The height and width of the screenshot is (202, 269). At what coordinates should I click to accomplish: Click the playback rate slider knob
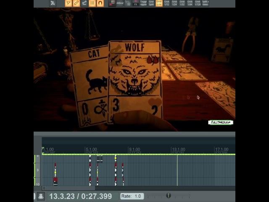[x=169, y=195]
